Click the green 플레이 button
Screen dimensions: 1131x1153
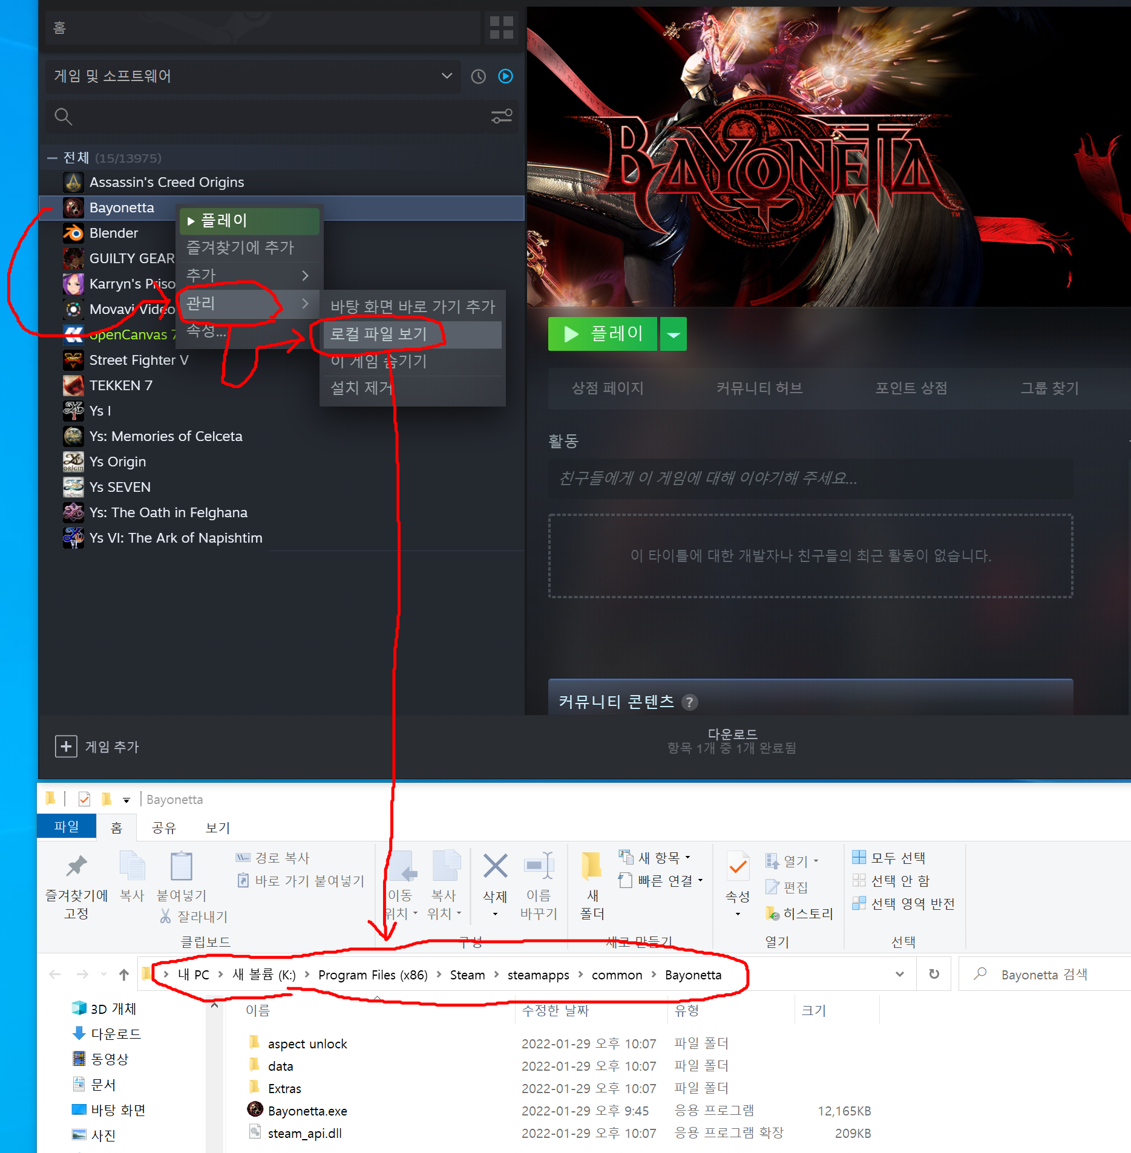click(602, 333)
